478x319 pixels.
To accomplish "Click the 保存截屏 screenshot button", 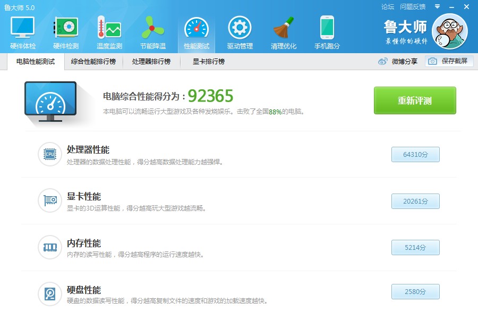I will 449,62.
